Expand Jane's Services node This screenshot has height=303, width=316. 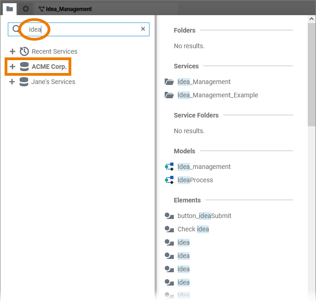click(12, 82)
